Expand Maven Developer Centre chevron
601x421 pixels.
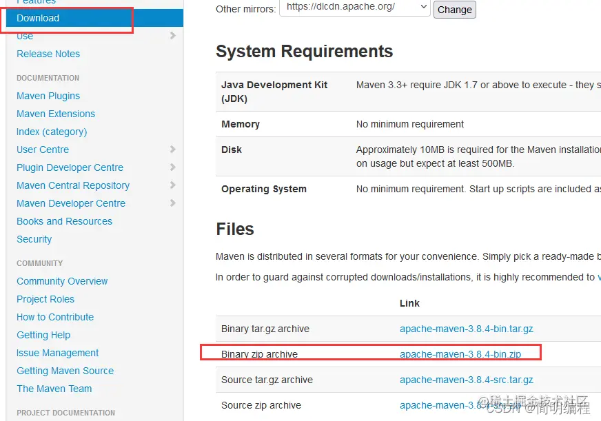pos(173,203)
